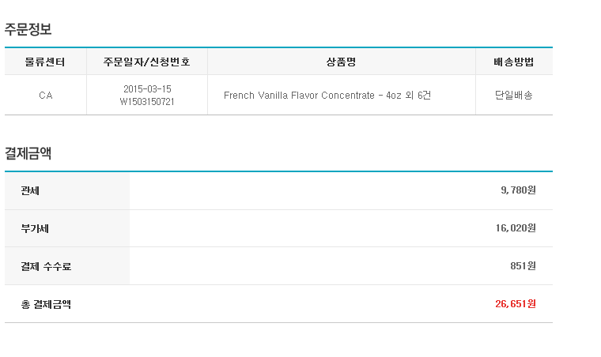Select the 주문일자/신청번호 column header

pos(147,62)
